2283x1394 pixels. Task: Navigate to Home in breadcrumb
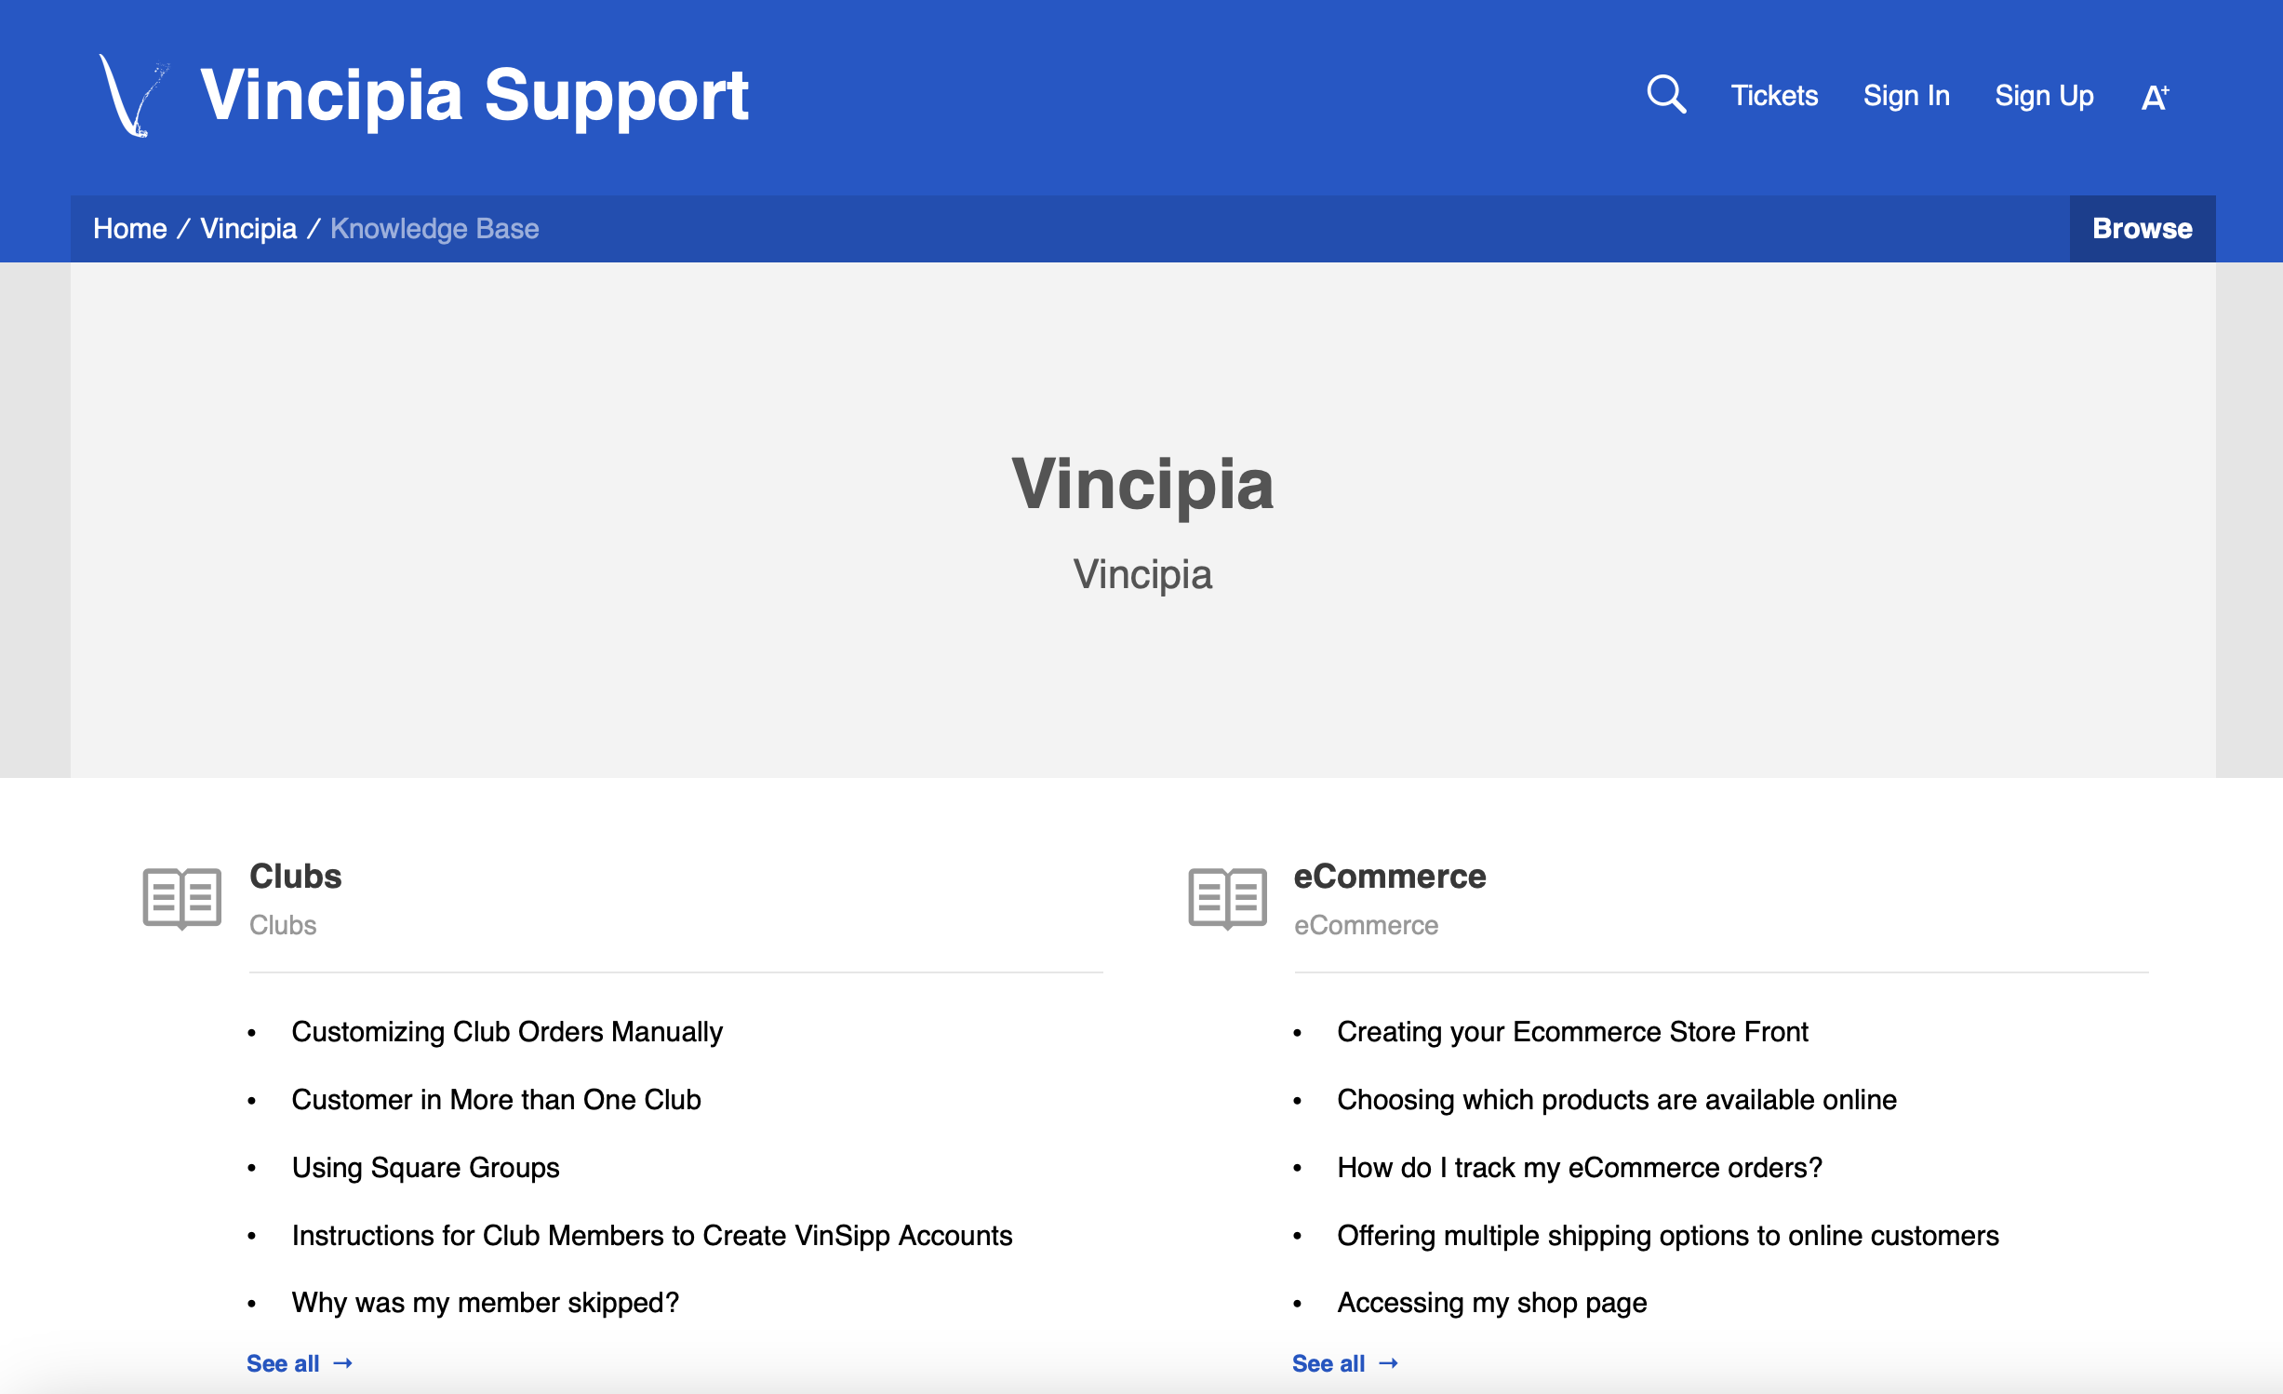click(x=130, y=229)
